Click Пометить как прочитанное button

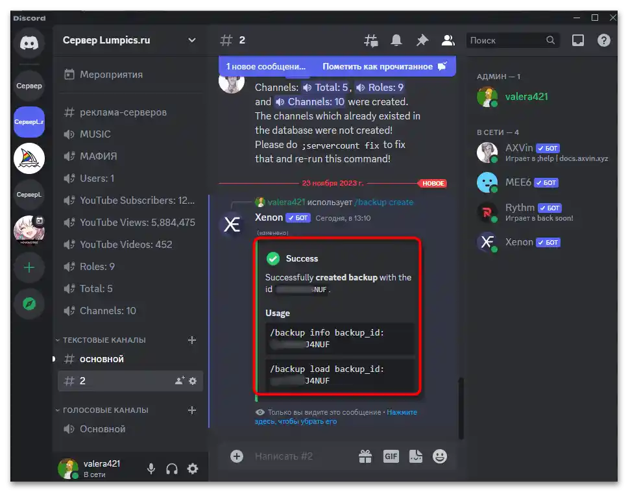(385, 66)
